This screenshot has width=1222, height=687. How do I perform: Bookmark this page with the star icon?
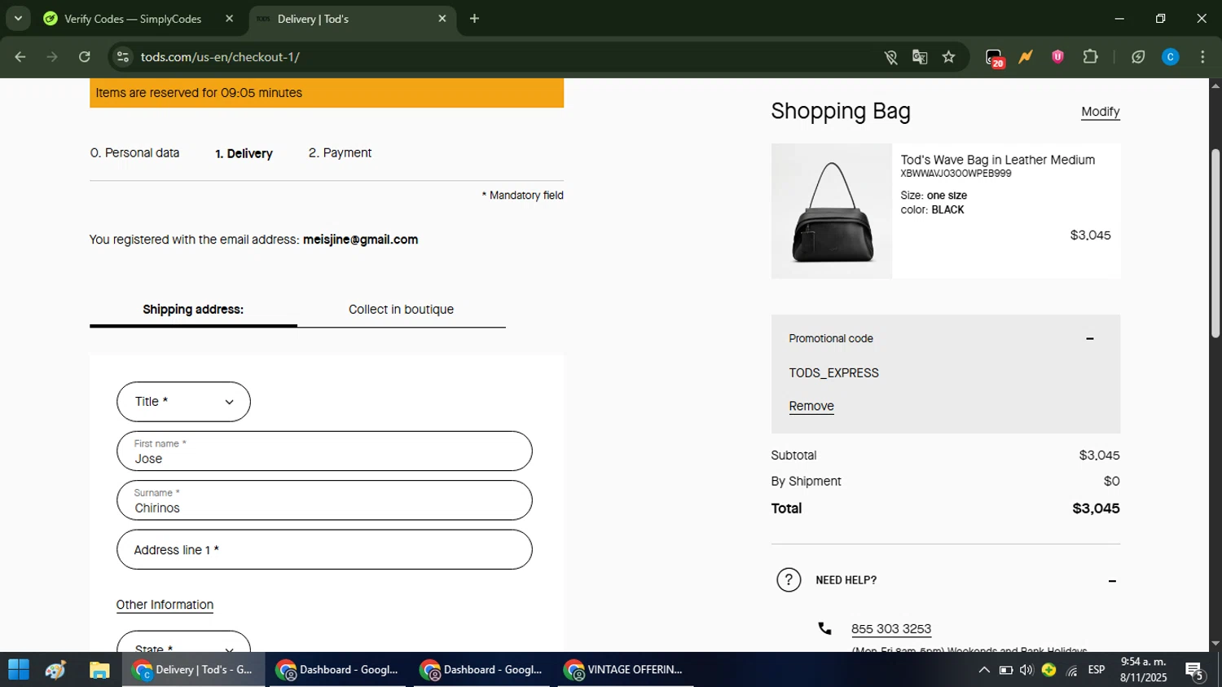949,57
